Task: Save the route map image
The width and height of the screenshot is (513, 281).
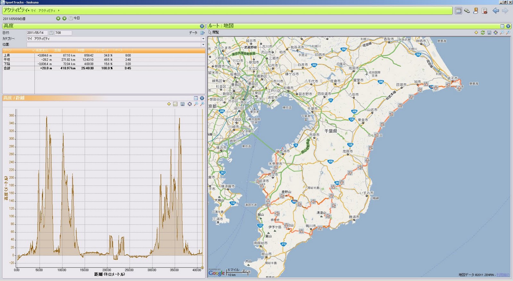Action: pyautogui.click(x=489, y=32)
